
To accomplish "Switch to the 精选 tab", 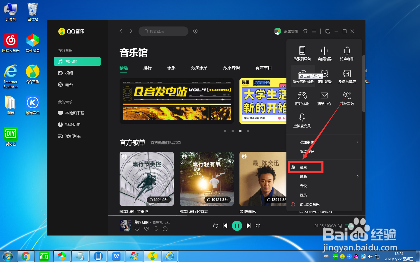I will (x=124, y=68).
